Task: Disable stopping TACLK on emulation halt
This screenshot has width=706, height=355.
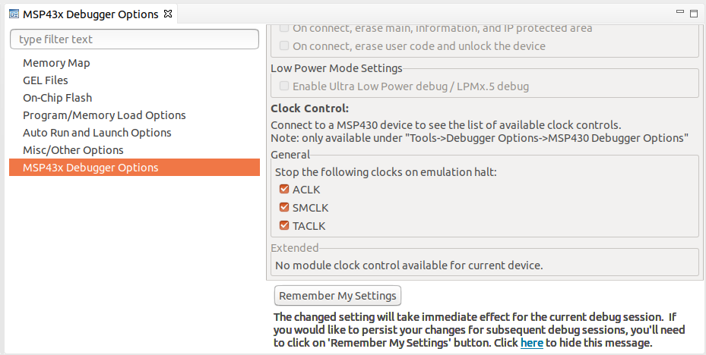Action: 285,225
